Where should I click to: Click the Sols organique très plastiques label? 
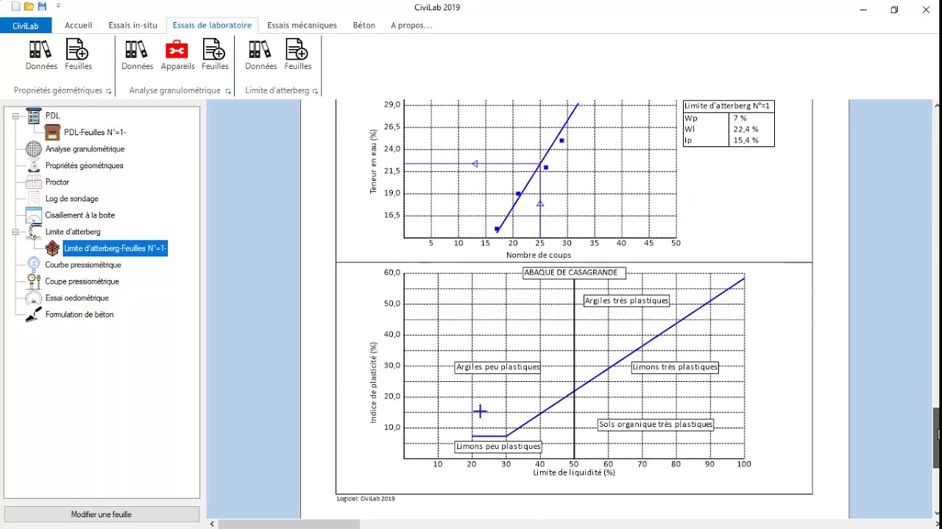click(x=655, y=425)
